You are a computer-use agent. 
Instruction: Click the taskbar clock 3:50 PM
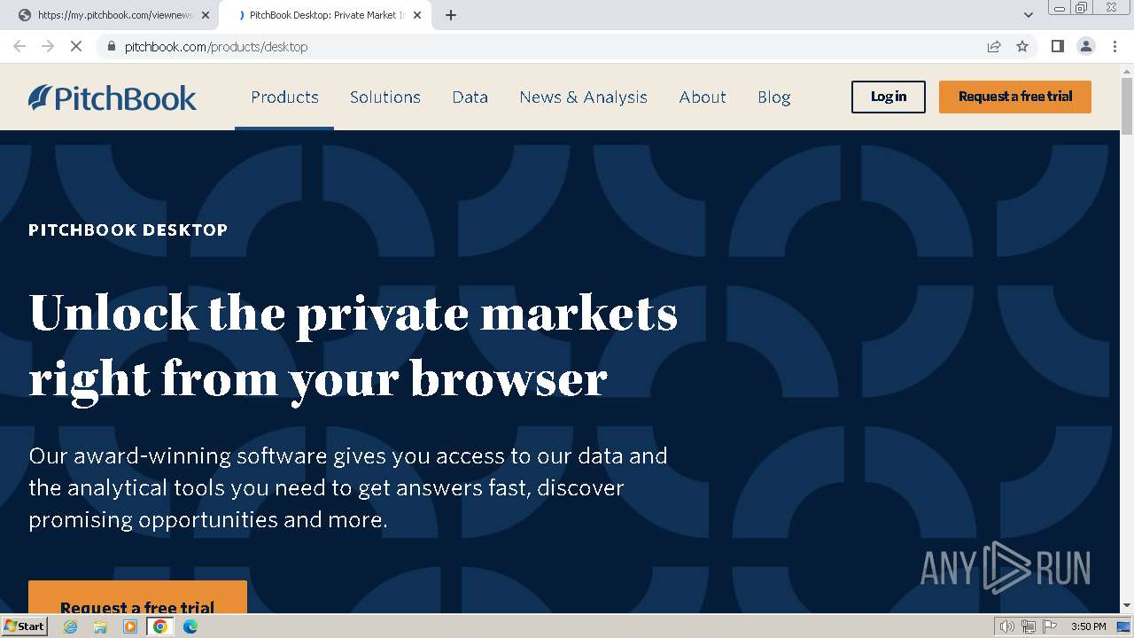(x=1088, y=626)
